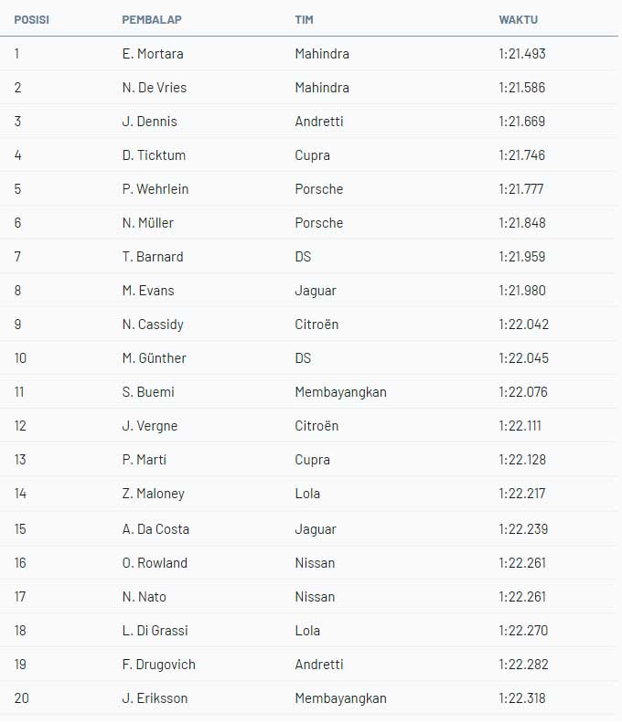Select the Andretti team cell for J. Dennis
622x724 pixels.
pyautogui.click(x=319, y=122)
